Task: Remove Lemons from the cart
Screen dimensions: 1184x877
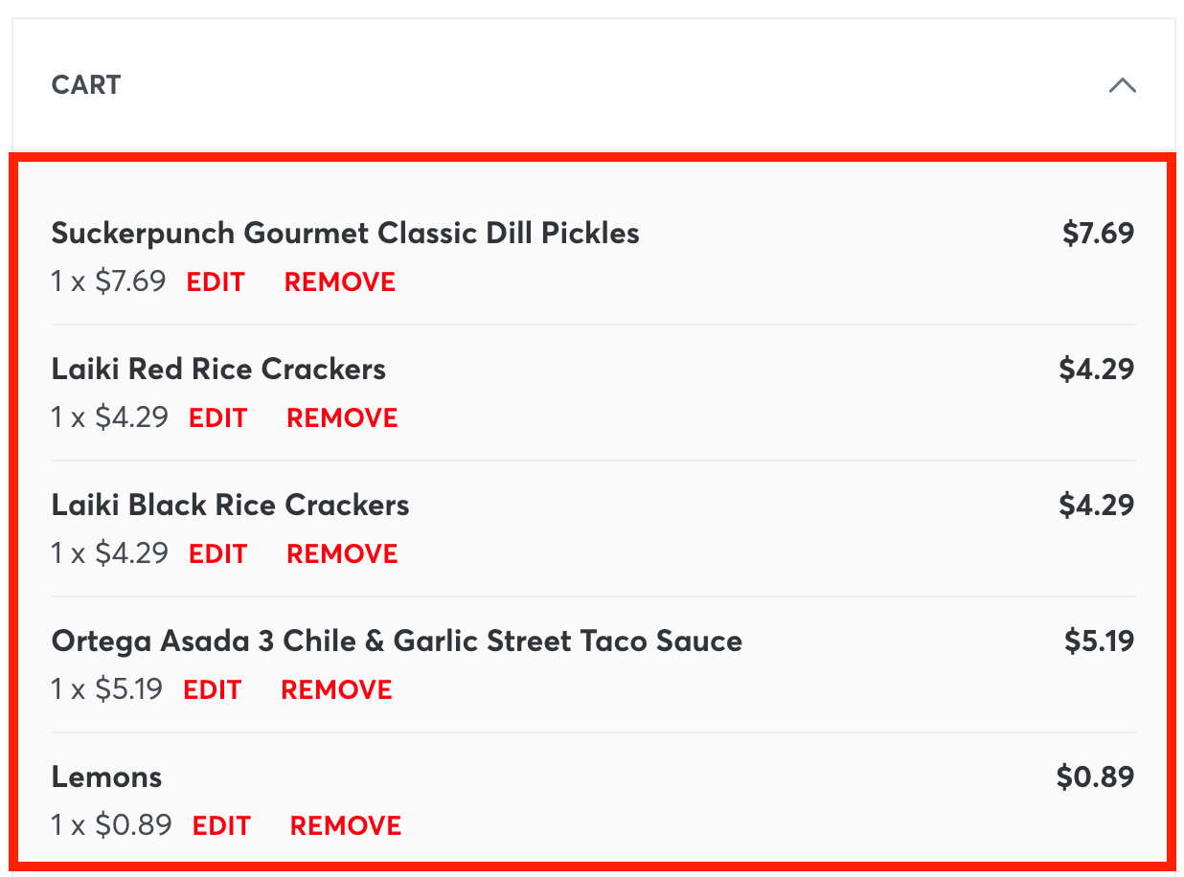Action: tap(345, 826)
